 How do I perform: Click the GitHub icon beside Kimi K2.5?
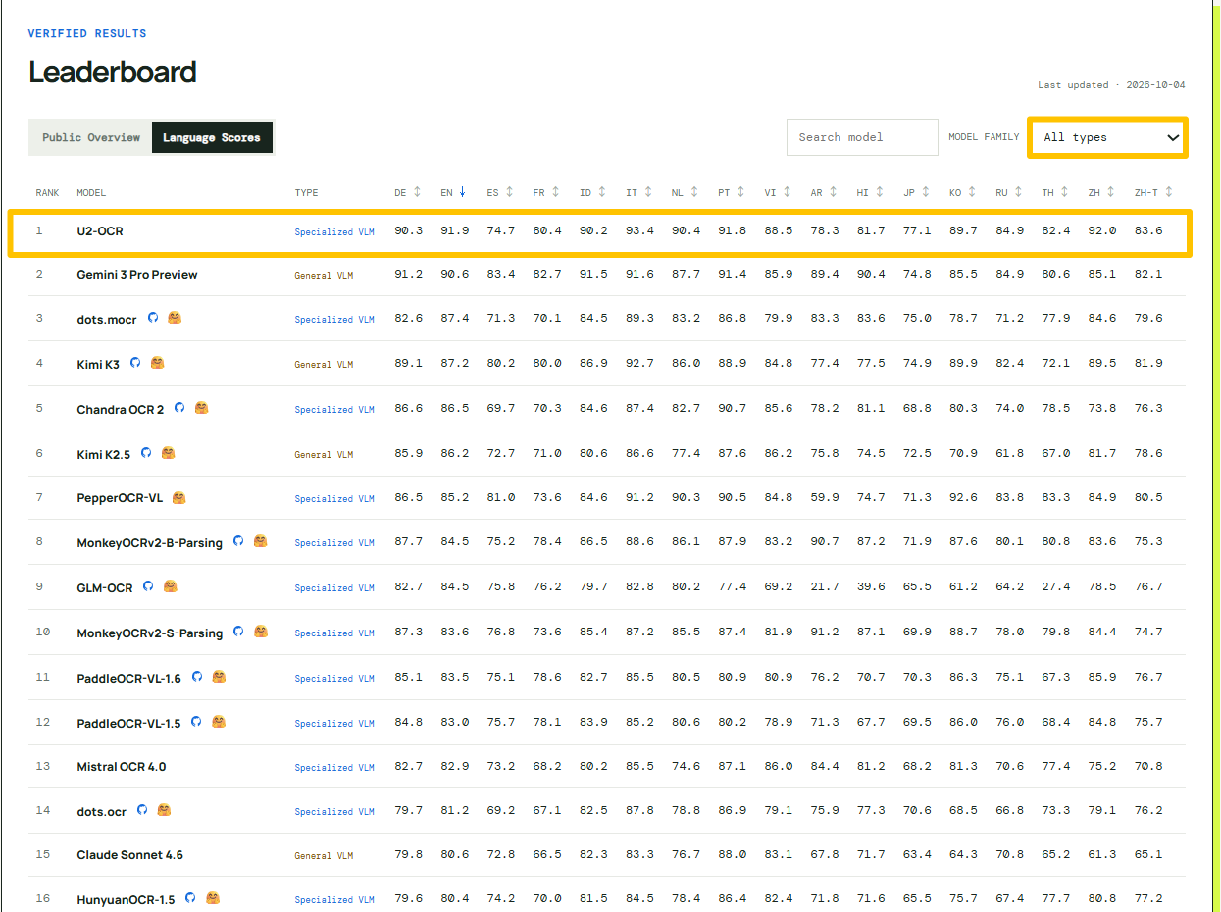146,453
